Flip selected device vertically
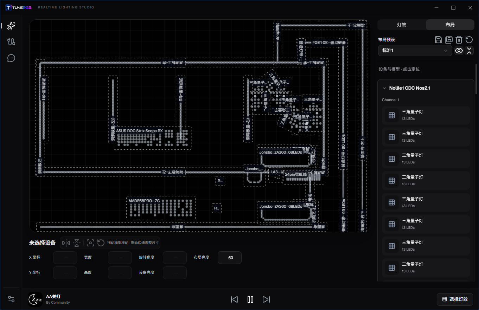Viewport: 479px width, 310px height. click(77, 243)
